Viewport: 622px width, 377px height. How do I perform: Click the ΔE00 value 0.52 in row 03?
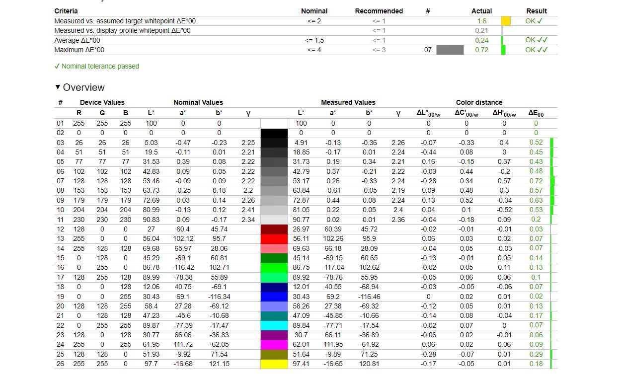536,143
